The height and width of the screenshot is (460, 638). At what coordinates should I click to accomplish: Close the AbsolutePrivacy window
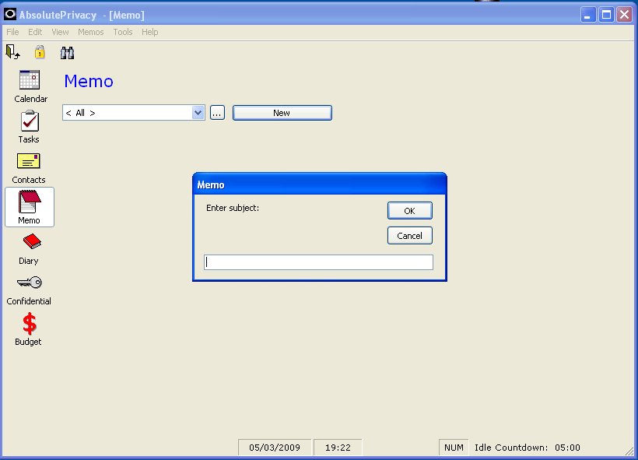tap(625, 15)
